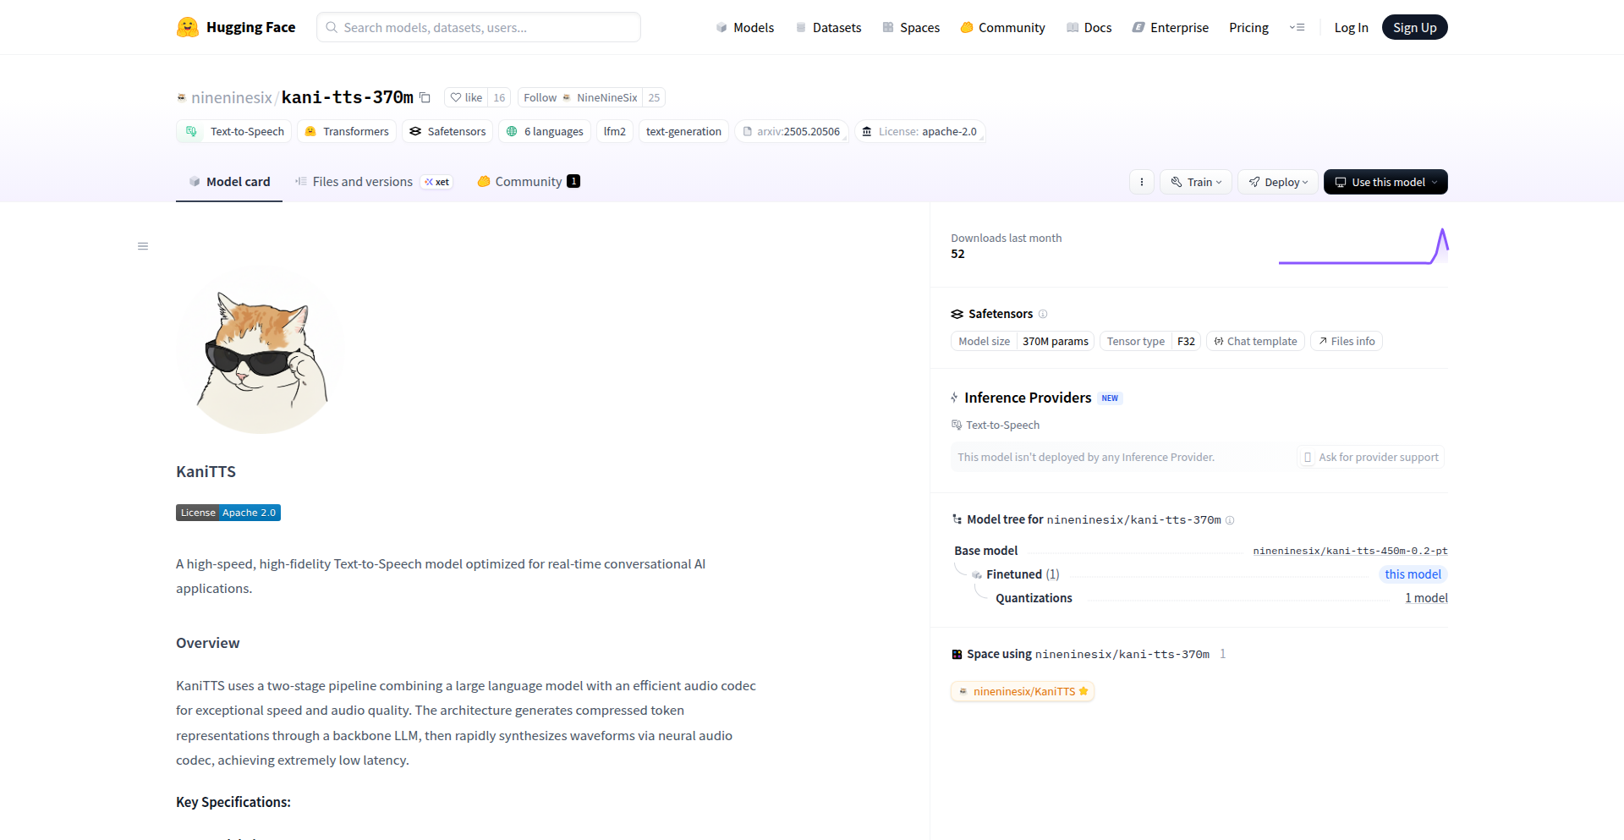
Task: Click the License apache-2.0 tag
Action: pos(920,131)
